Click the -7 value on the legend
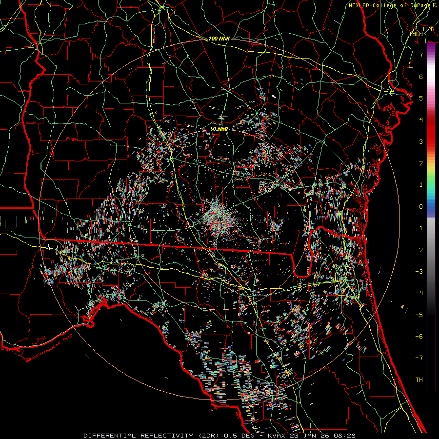The width and height of the screenshot is (439, 439). click(419, 358)
